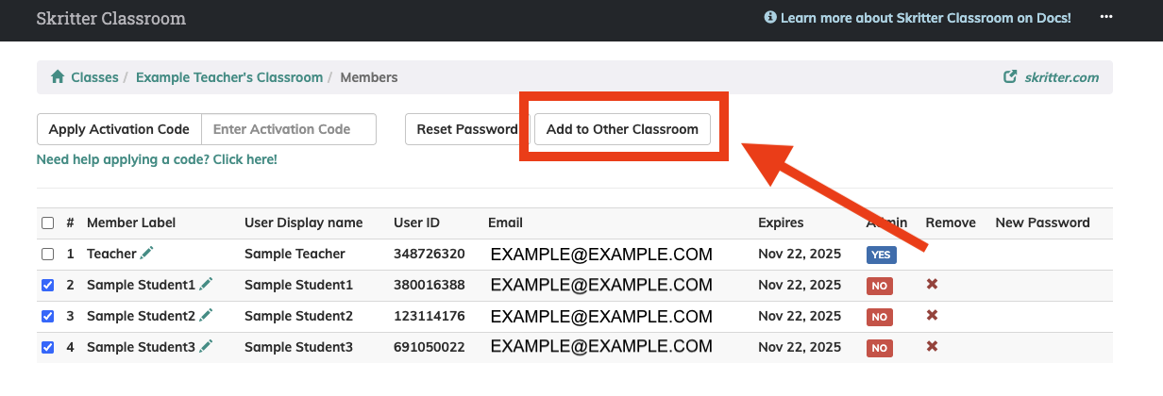Edit Sample Student3 label with pencil icon
Screen dimensions: 1163x396
206,347
